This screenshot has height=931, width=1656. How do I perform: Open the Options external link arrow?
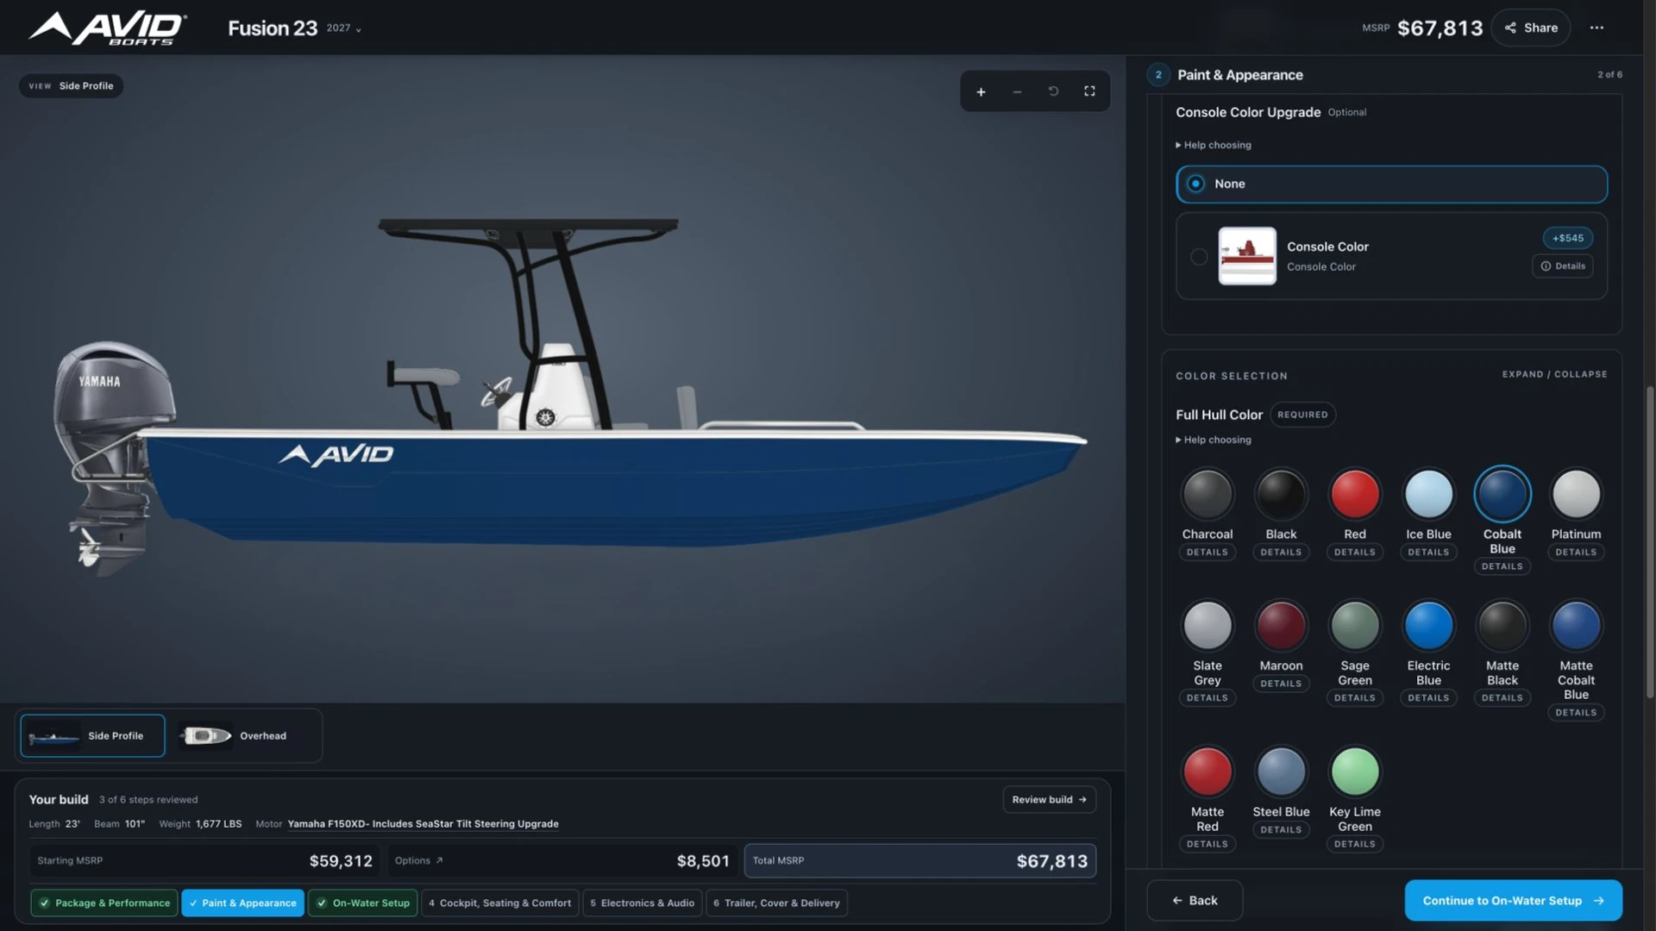pos(439,860)
